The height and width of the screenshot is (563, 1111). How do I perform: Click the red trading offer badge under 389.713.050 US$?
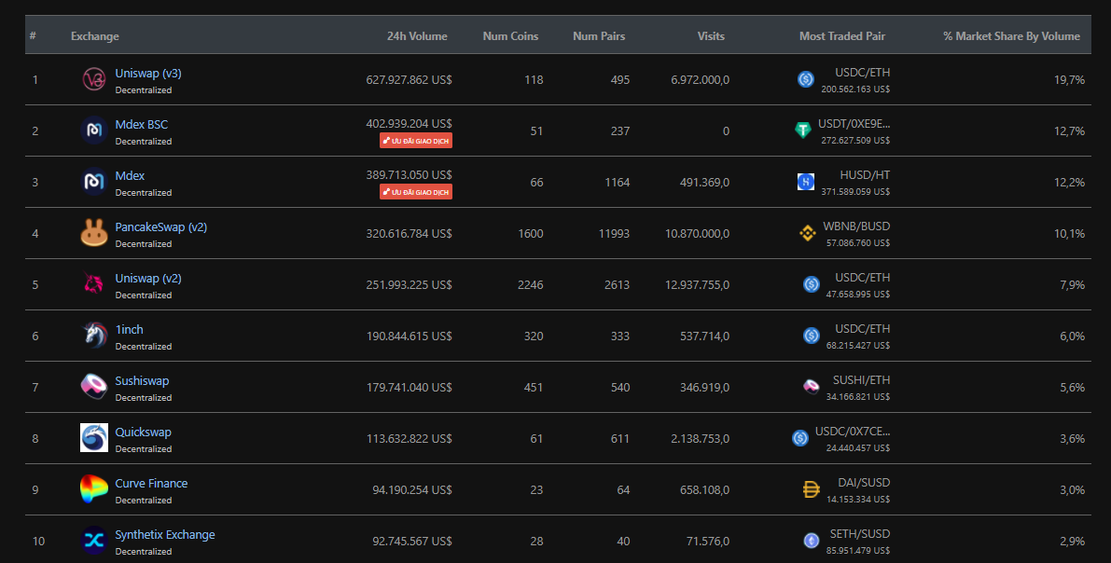[416, 192]
